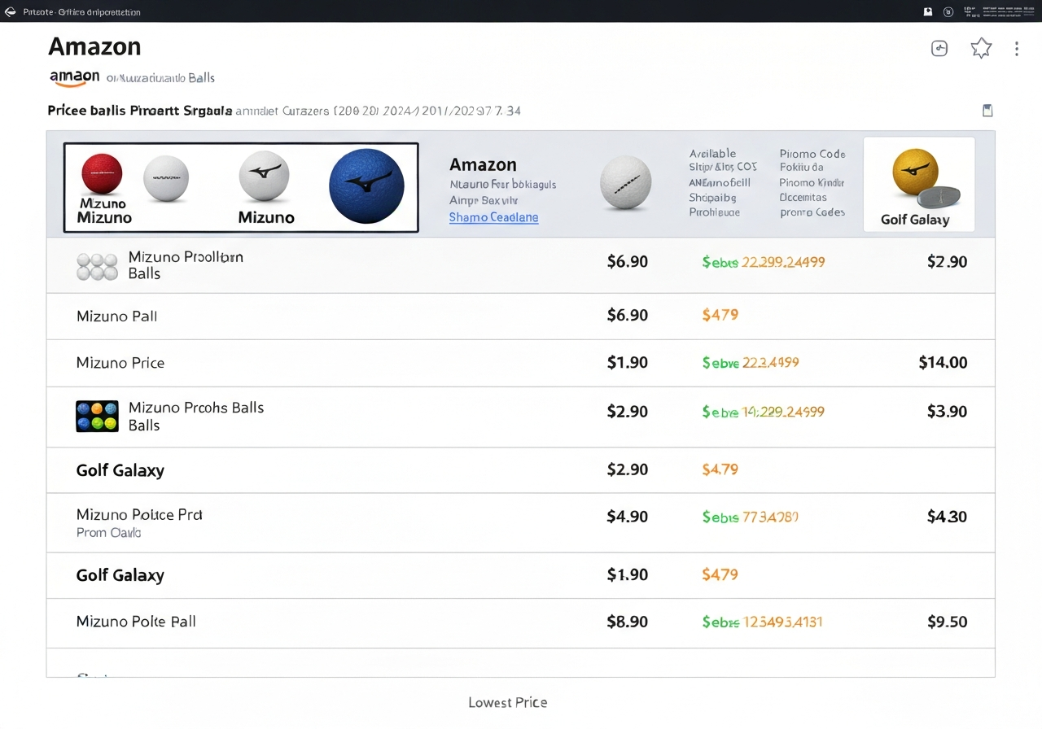
Task: Click the clipboard icon above the table
Action: pyautogui.click(x=987, y=111)
